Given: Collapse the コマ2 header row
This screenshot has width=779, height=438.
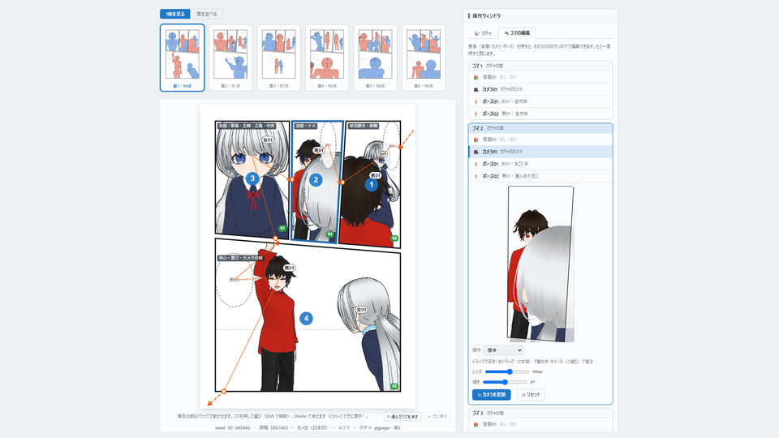Looking at the screenshot, I should click(540, 128).
